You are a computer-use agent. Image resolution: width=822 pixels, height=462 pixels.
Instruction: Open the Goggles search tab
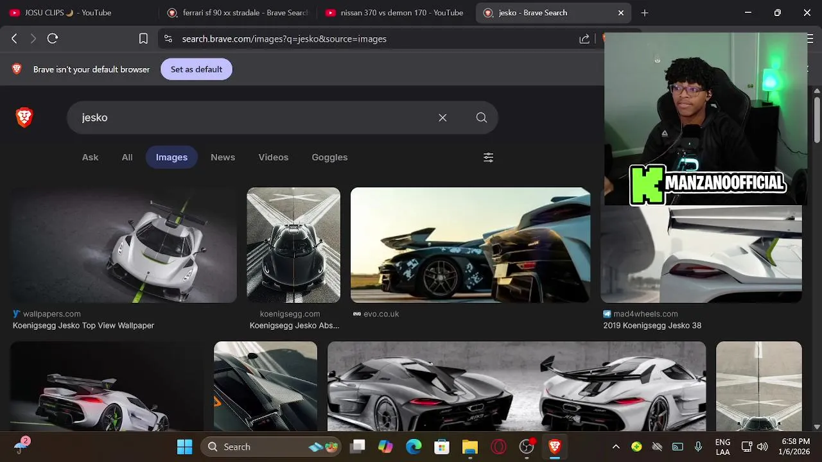pos(329,157)
